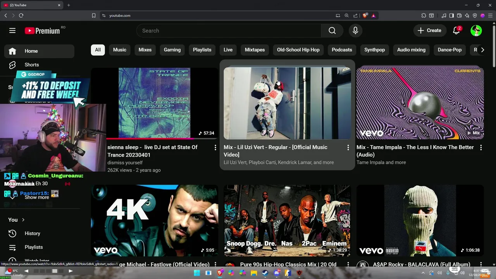This screenshot has height=279, width=496.
Task: Open the YouTube guide hamburger menu
Action: pos(12,31)
